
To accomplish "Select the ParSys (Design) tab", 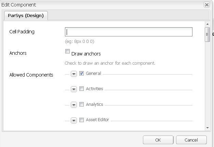I will click(26, 15).
